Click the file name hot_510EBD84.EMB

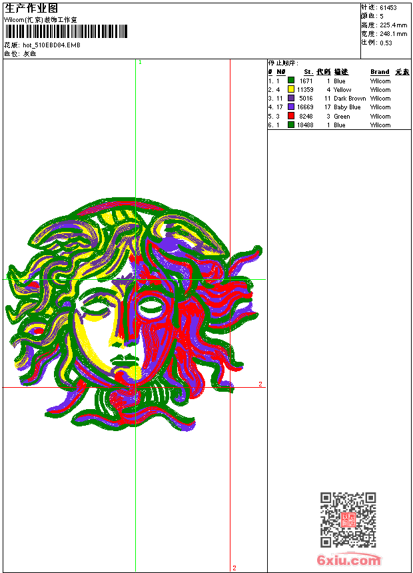[51, 45]
